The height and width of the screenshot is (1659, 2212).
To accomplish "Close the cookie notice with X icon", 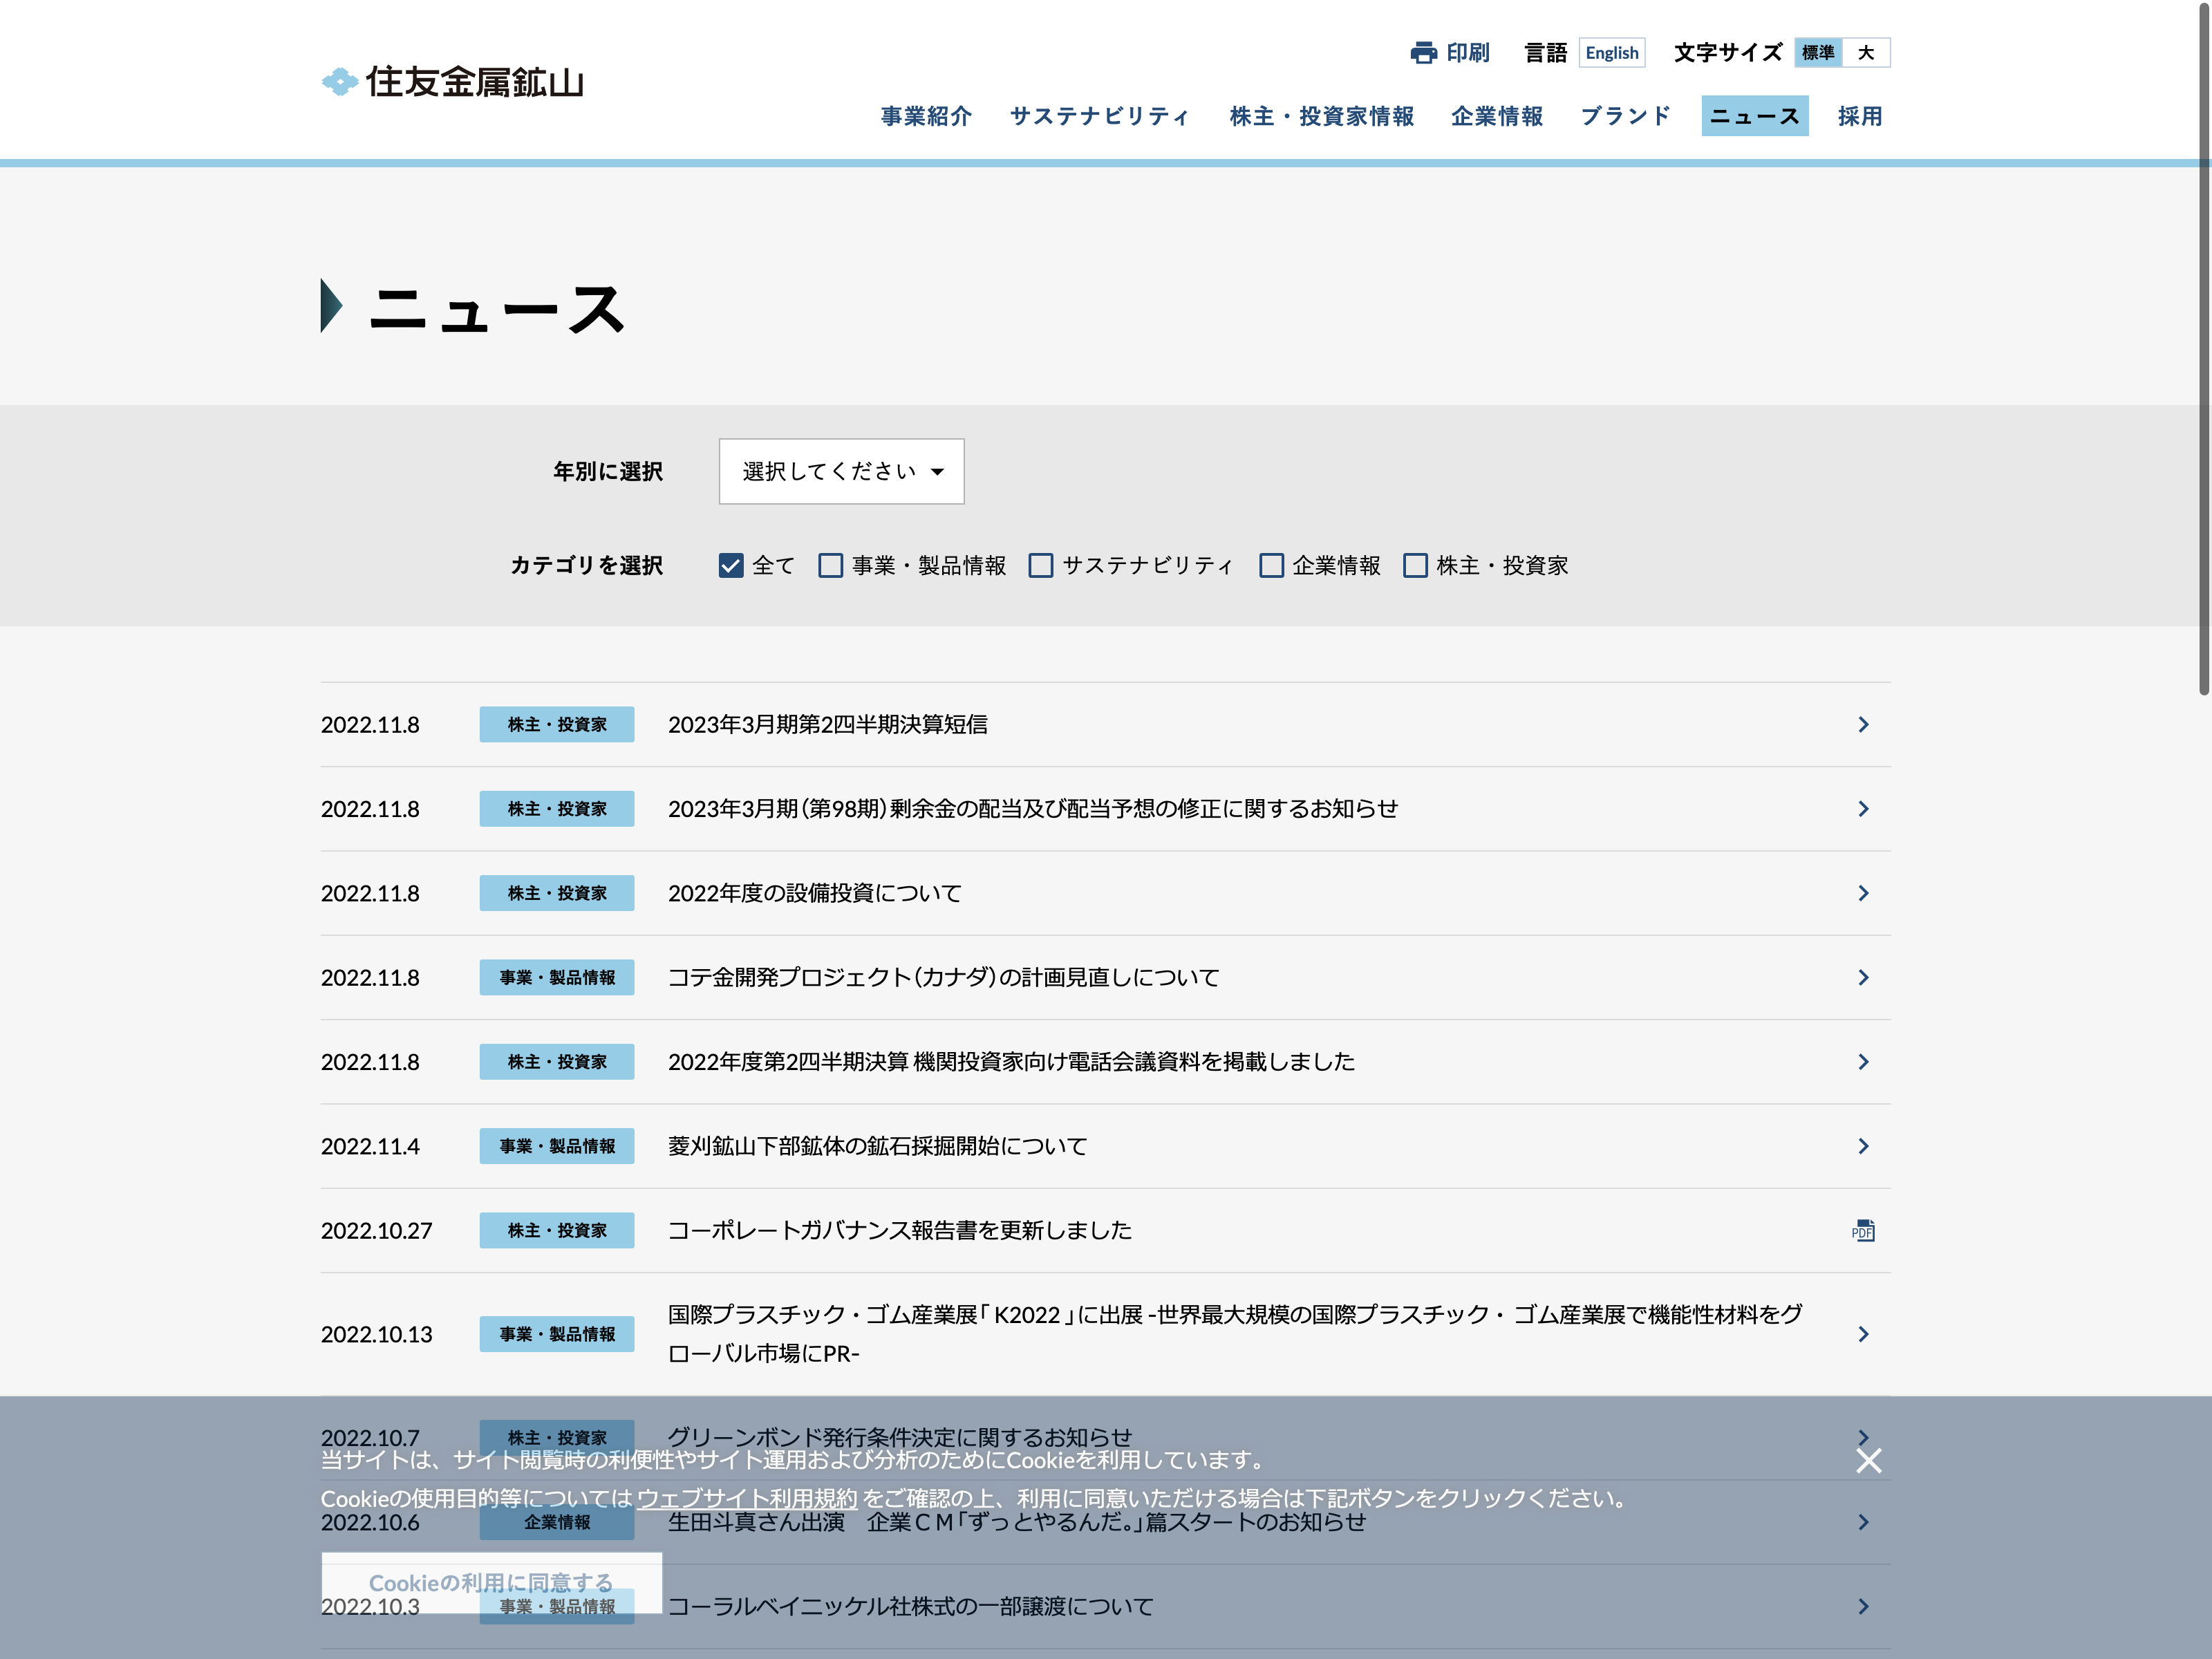I will [x=1868, y=1461].
